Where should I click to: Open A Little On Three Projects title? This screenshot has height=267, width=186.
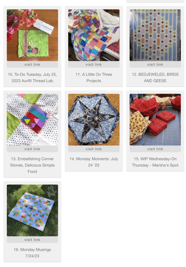tap(94, 77)
